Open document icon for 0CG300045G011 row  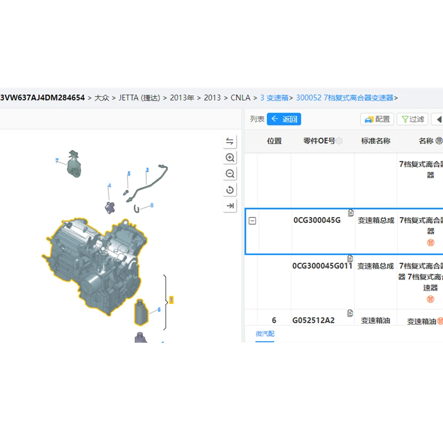[350, 258]
